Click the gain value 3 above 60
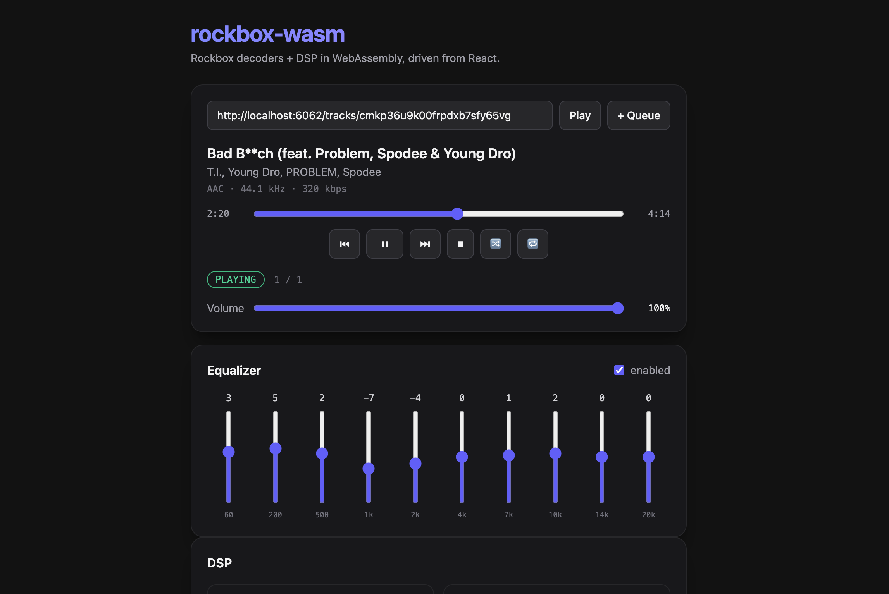The width and height of the screenshot is (889, 594). coord(229,398)
